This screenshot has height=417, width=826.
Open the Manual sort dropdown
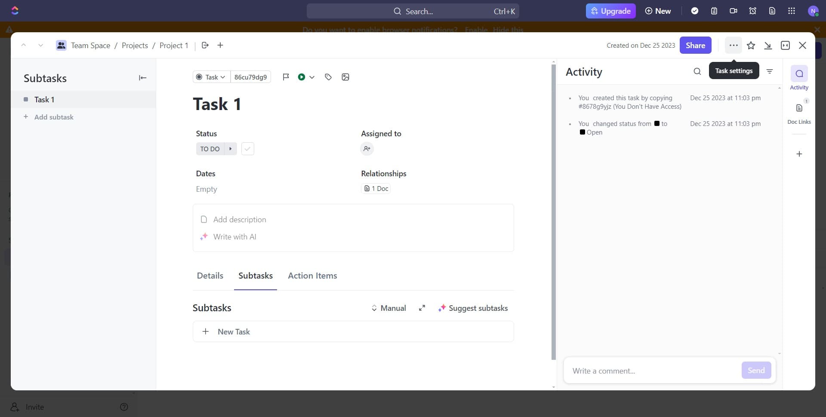coord(388,308)
